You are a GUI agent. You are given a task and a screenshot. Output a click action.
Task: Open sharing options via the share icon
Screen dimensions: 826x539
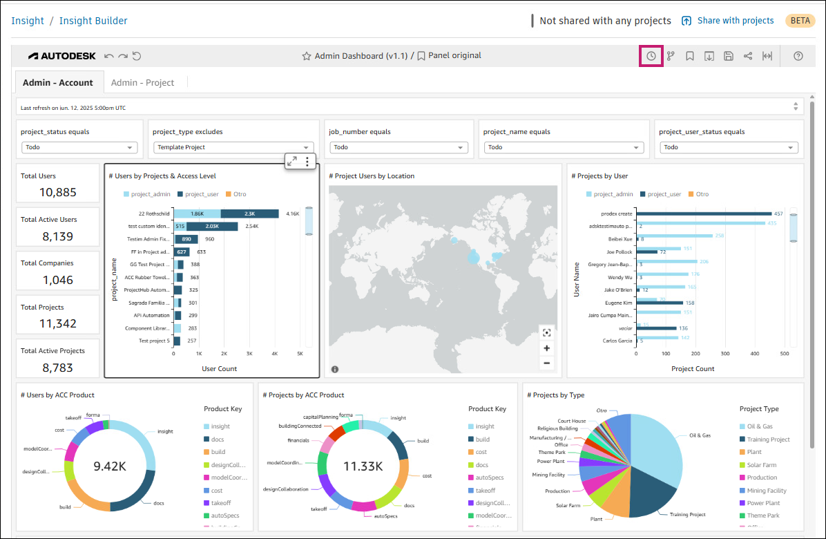click(748, 55)
